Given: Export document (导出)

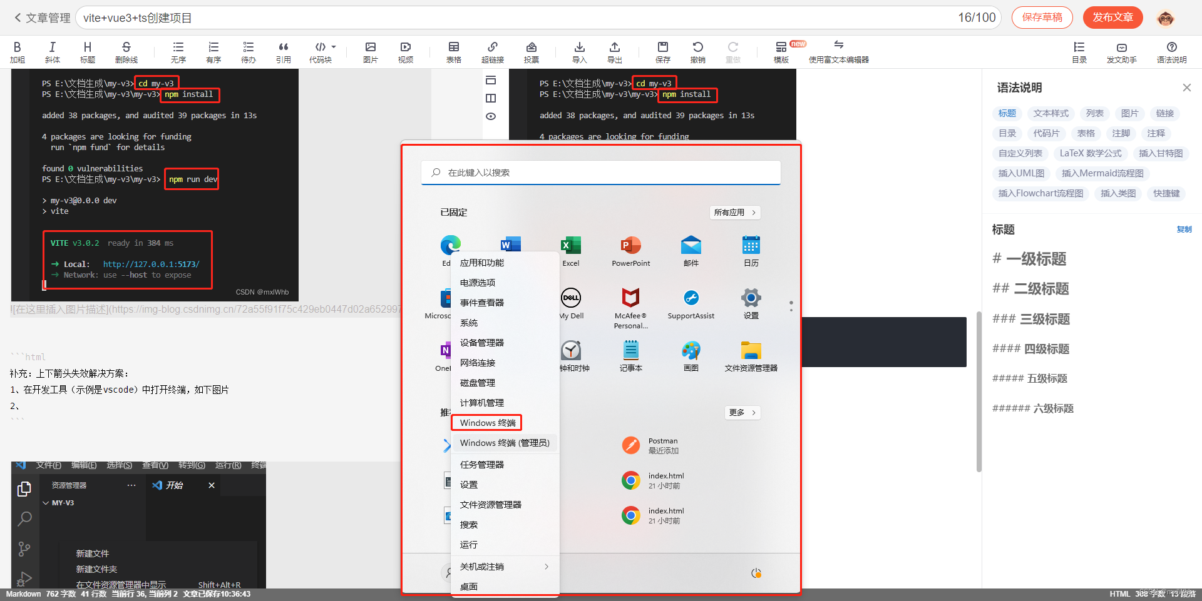Looking at the screenshot, I should coord(615,53).
